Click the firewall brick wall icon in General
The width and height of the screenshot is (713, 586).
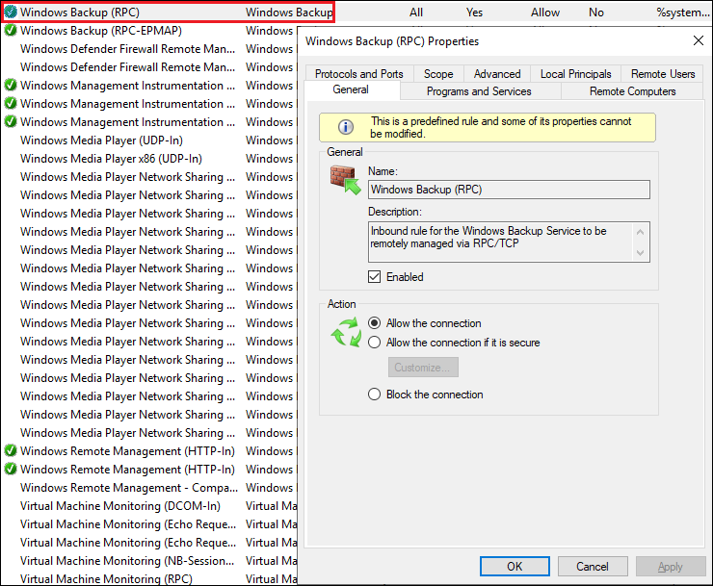(x=343, y=180)
